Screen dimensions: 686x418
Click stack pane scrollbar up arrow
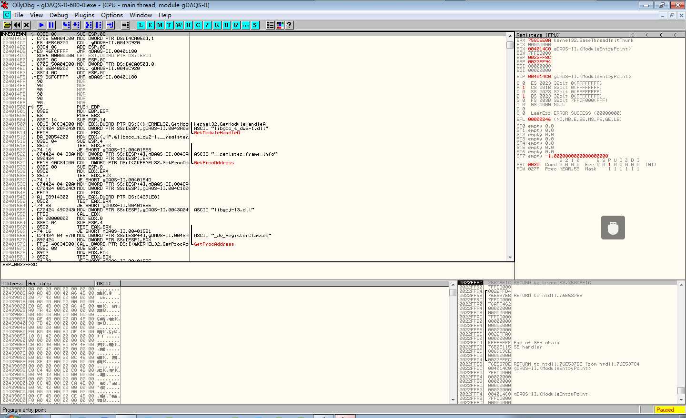coord(681,284)
